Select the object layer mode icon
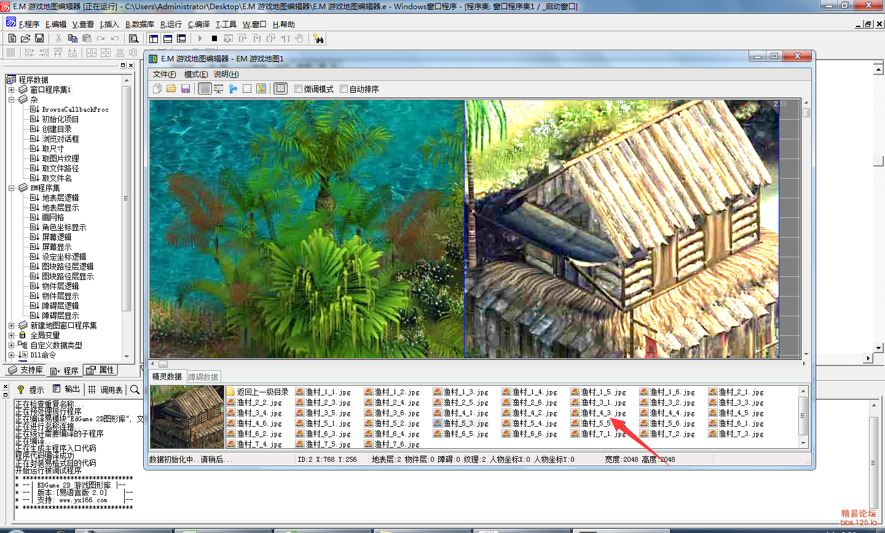The height and width of the screenshot is (533, 885). click(219, 88)
